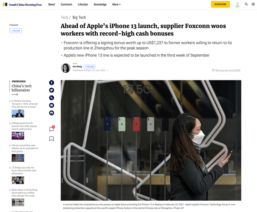Image resolution: width=257 pixels, height=212 pixels.
Task: Expand the More + navigation menu
Action: [116, 4]
